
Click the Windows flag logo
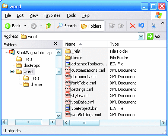pos(159,15)
